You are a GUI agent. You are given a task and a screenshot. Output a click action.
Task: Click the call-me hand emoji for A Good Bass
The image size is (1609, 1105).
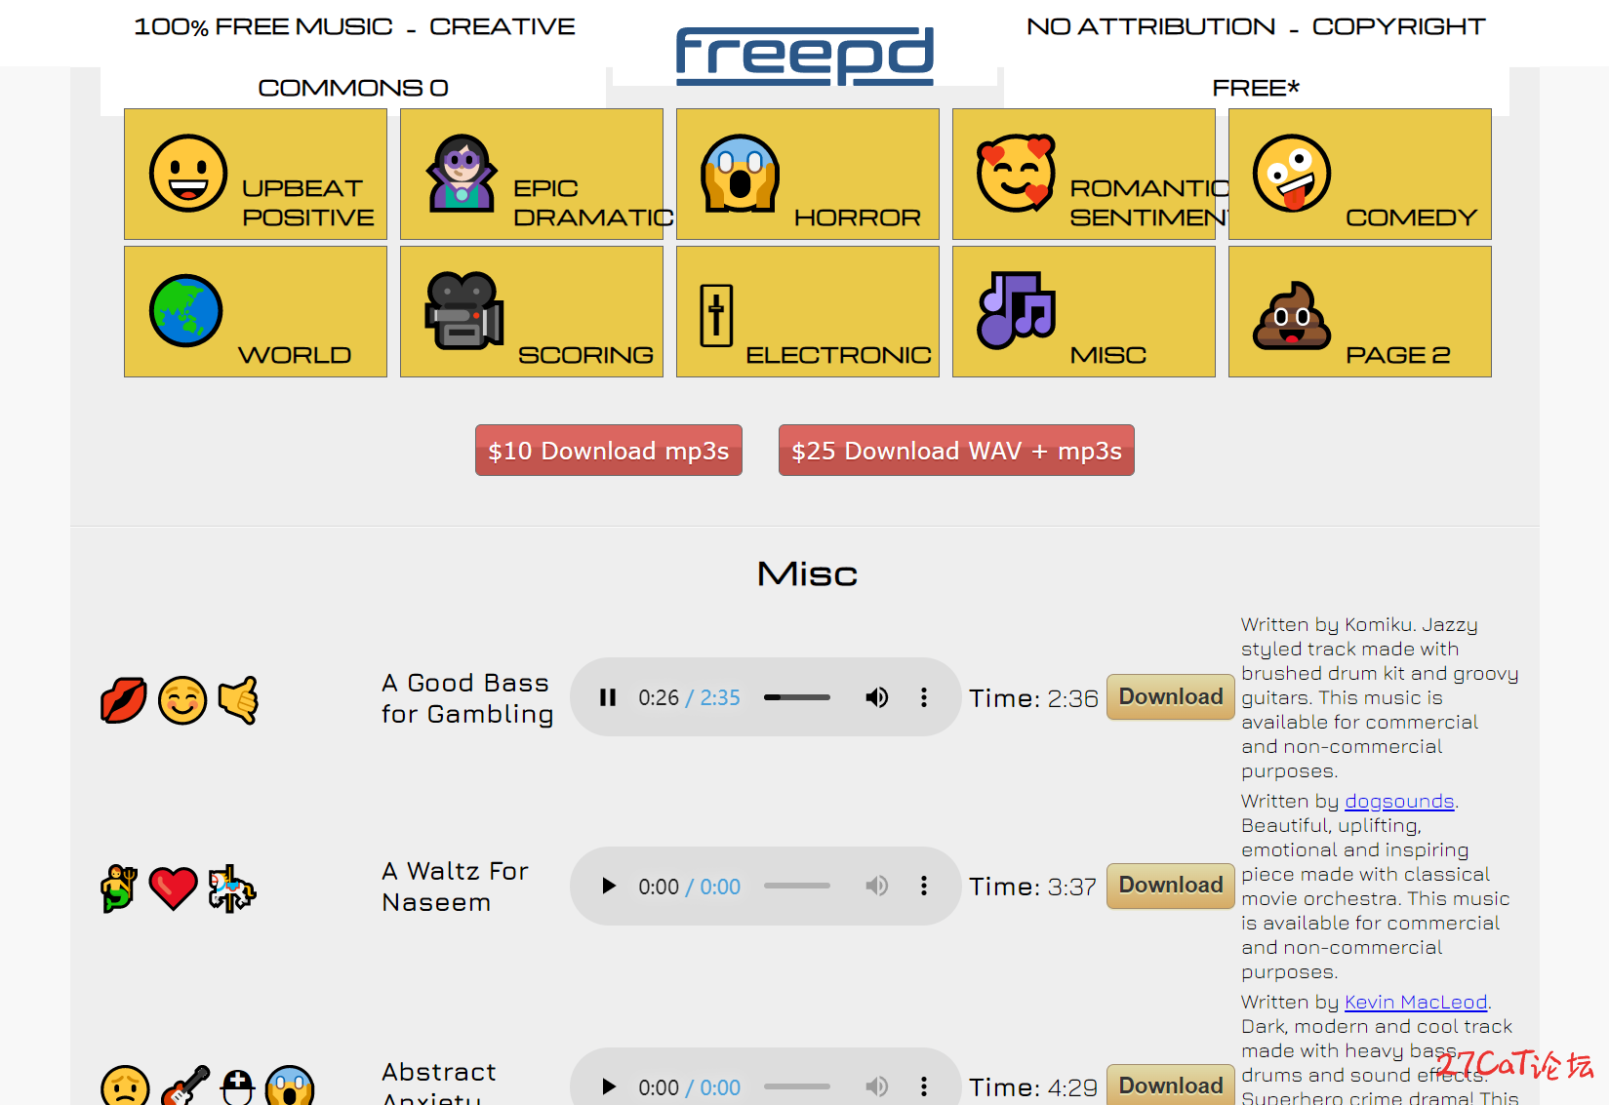click(237, 700)
